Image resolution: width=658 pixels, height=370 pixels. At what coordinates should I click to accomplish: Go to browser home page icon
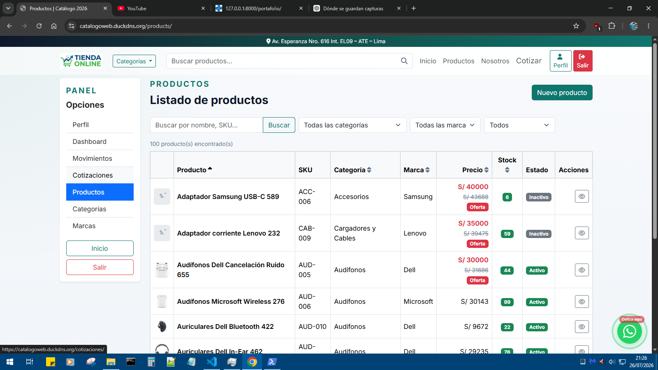click(54, 26)
